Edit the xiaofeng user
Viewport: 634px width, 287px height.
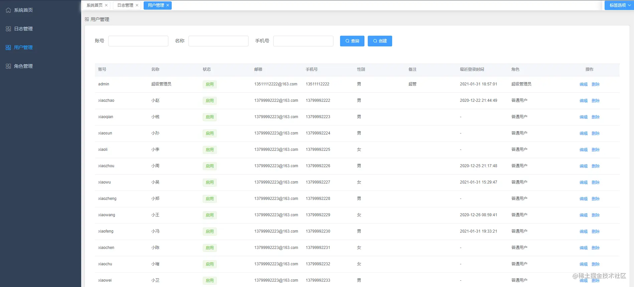click(x=584, y=232)
